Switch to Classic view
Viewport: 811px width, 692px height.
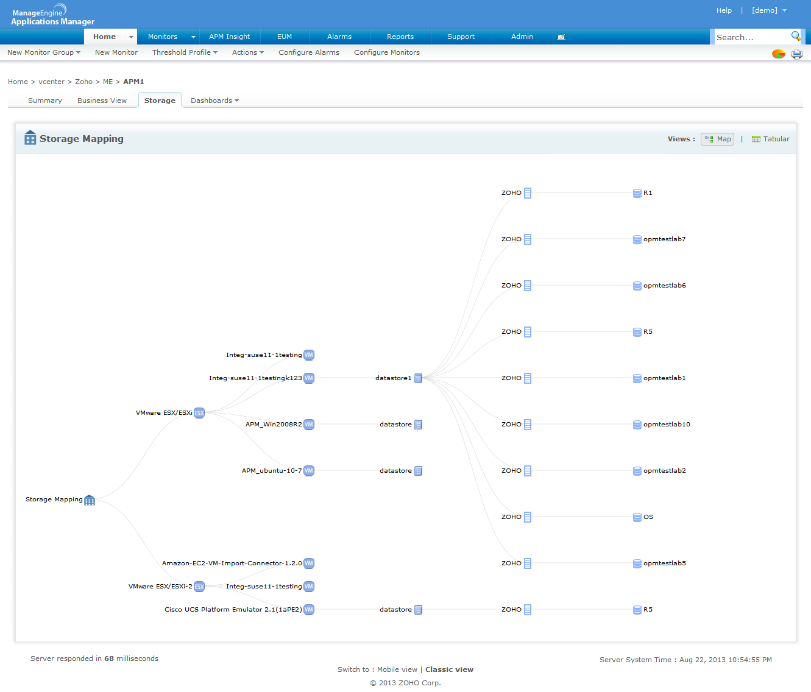(449, 669)
